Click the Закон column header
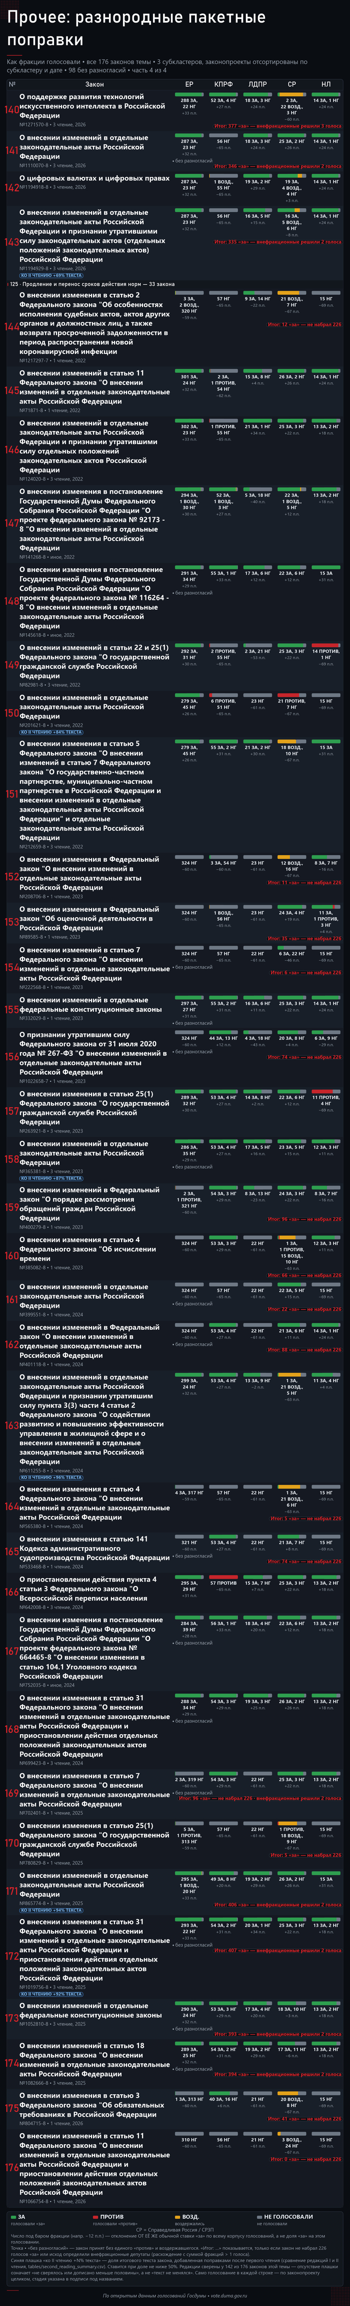 94,84
